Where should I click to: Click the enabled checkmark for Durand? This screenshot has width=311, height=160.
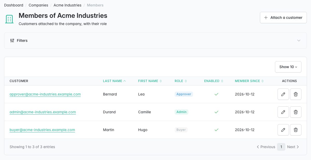click(x=216, y=112)
